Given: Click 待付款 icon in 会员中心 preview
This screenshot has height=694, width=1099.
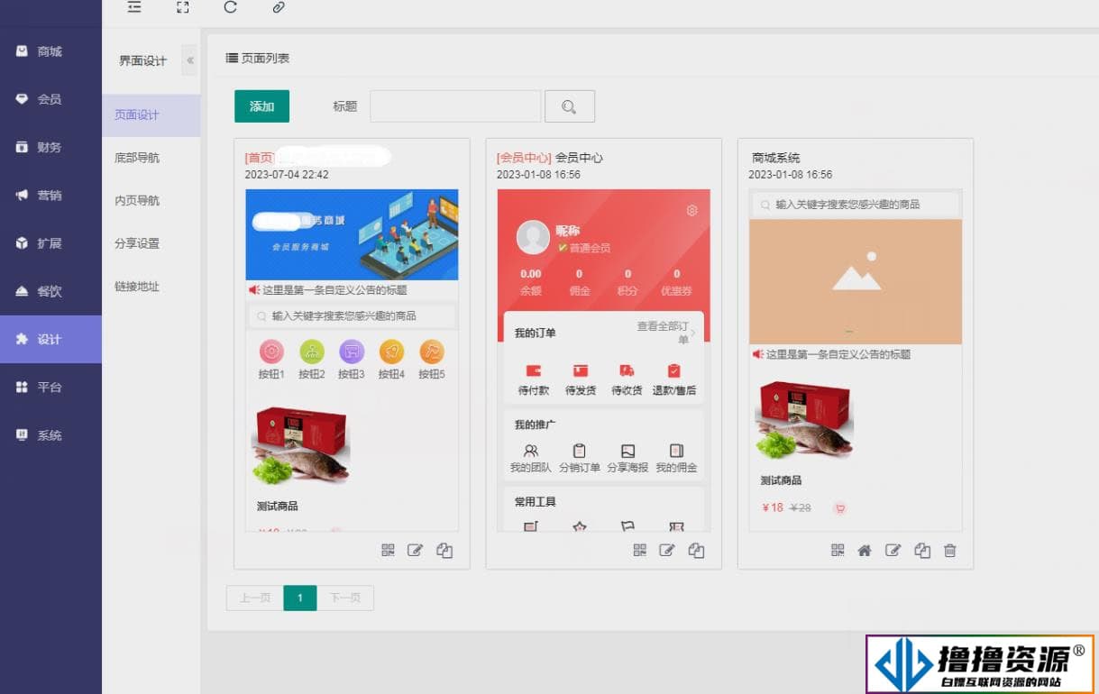Looking at the screenshot, I should coord(534,370).
